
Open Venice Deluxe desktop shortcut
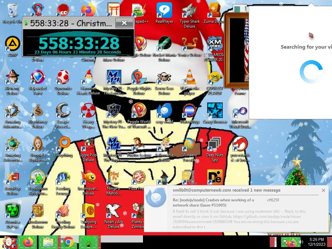click(x=189, y=47)
